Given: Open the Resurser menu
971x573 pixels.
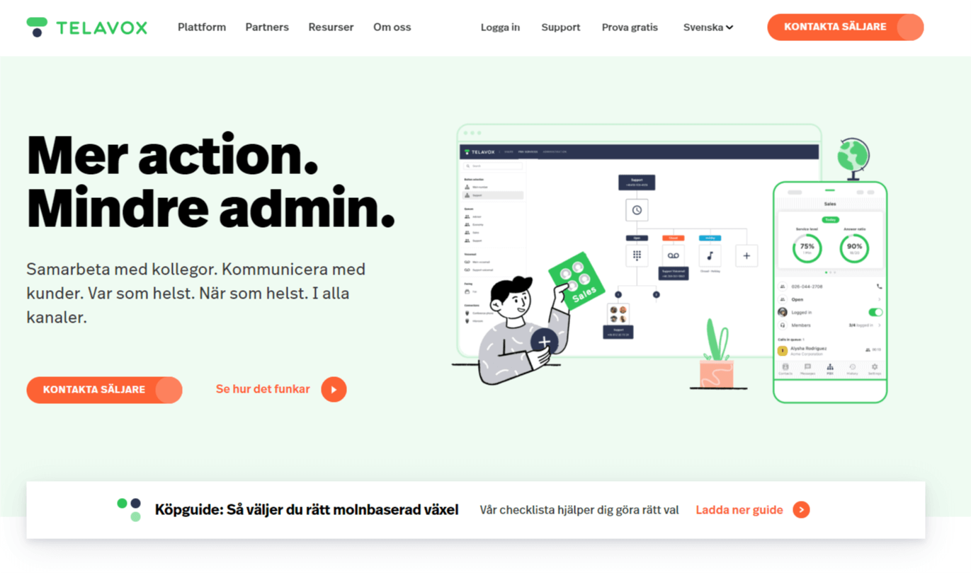Looking at the screenshot, I should 331,27.
